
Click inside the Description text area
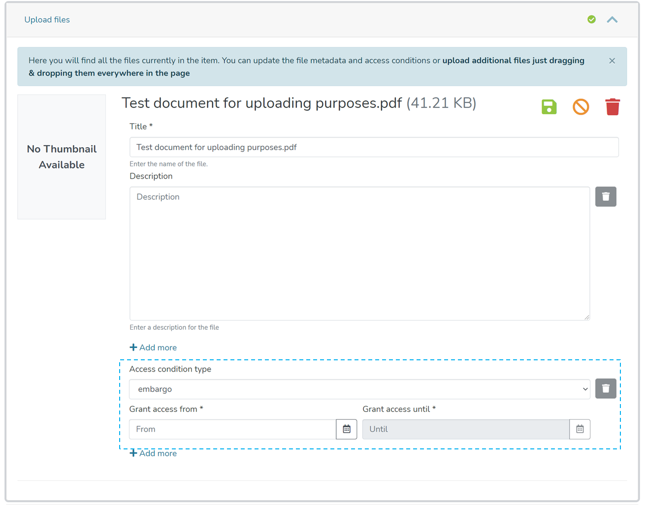pos(359,253)
